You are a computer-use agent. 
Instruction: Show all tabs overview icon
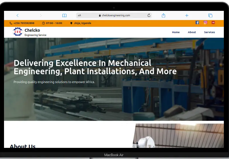(x=210, y=15)
